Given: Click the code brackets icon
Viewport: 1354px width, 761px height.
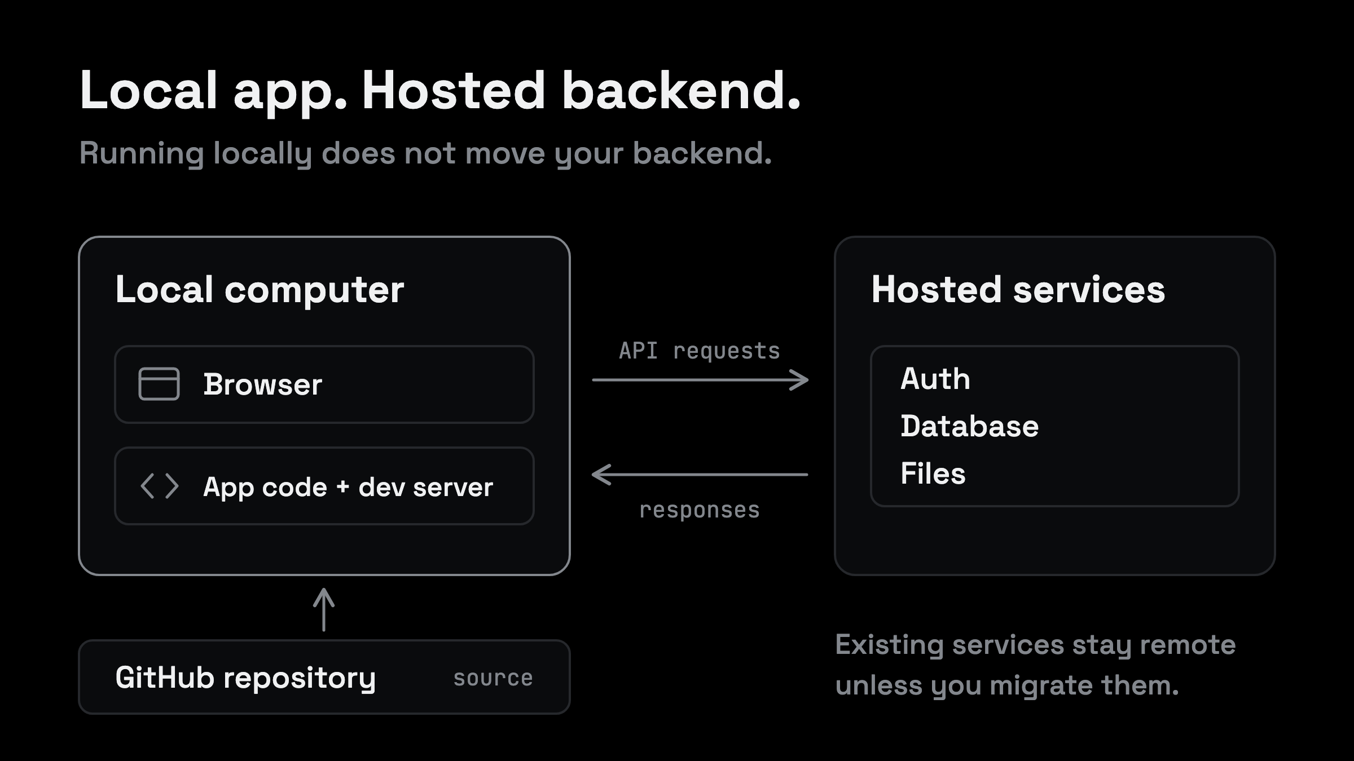Looking at the screenshot, I should click(159, 486).
